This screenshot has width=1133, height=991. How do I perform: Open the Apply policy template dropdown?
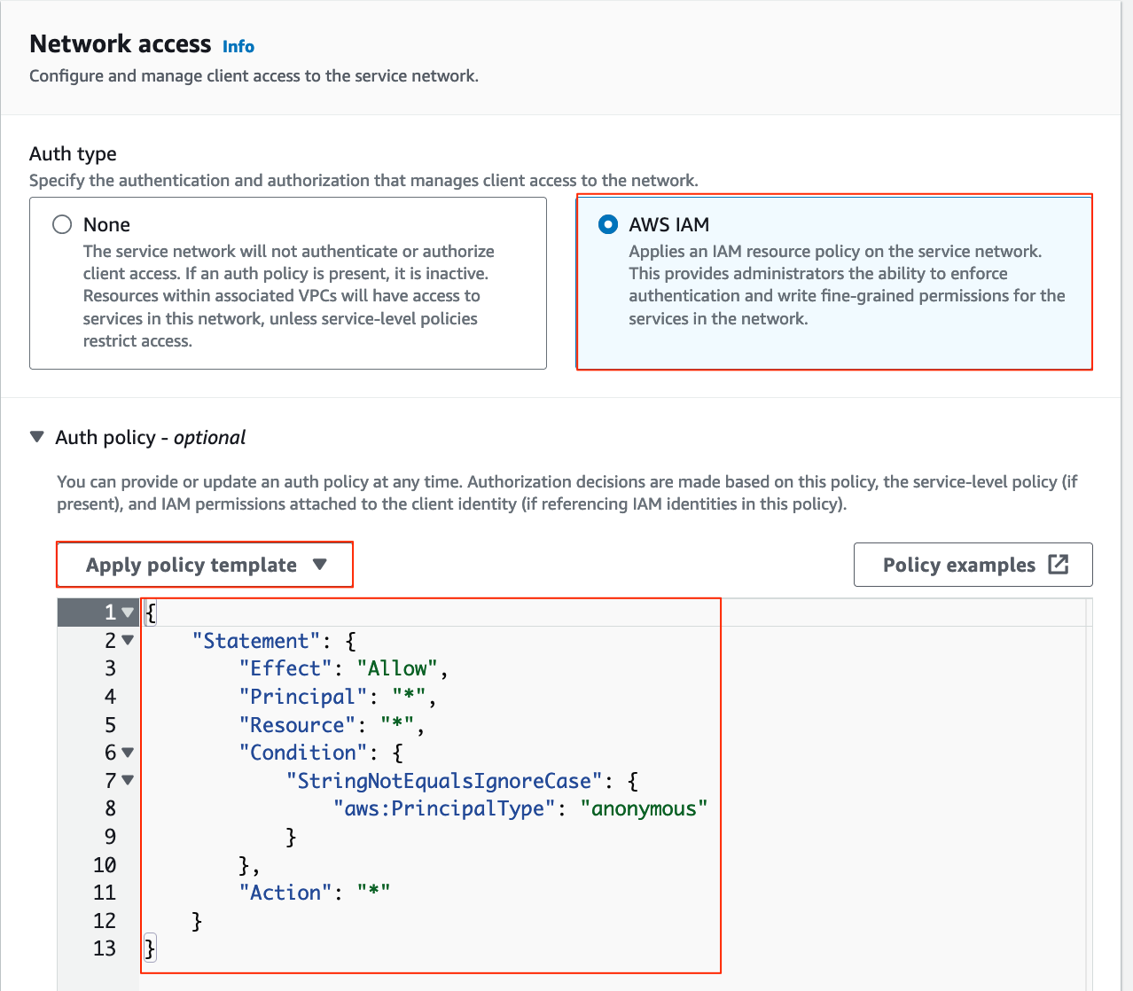tap(206, 565)
